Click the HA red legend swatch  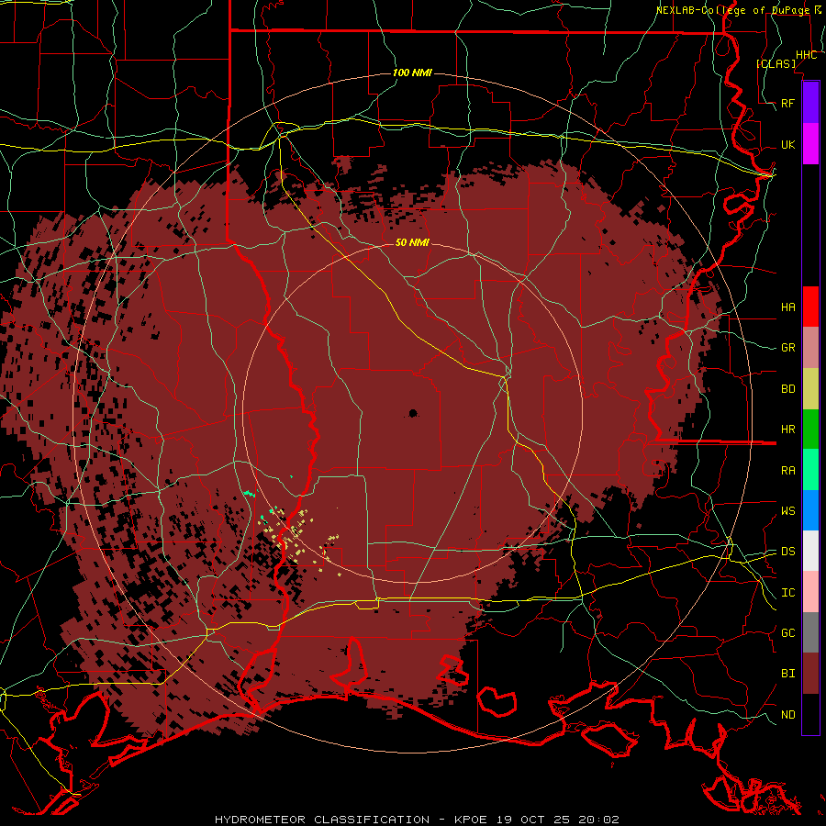[x=810, y=307]
